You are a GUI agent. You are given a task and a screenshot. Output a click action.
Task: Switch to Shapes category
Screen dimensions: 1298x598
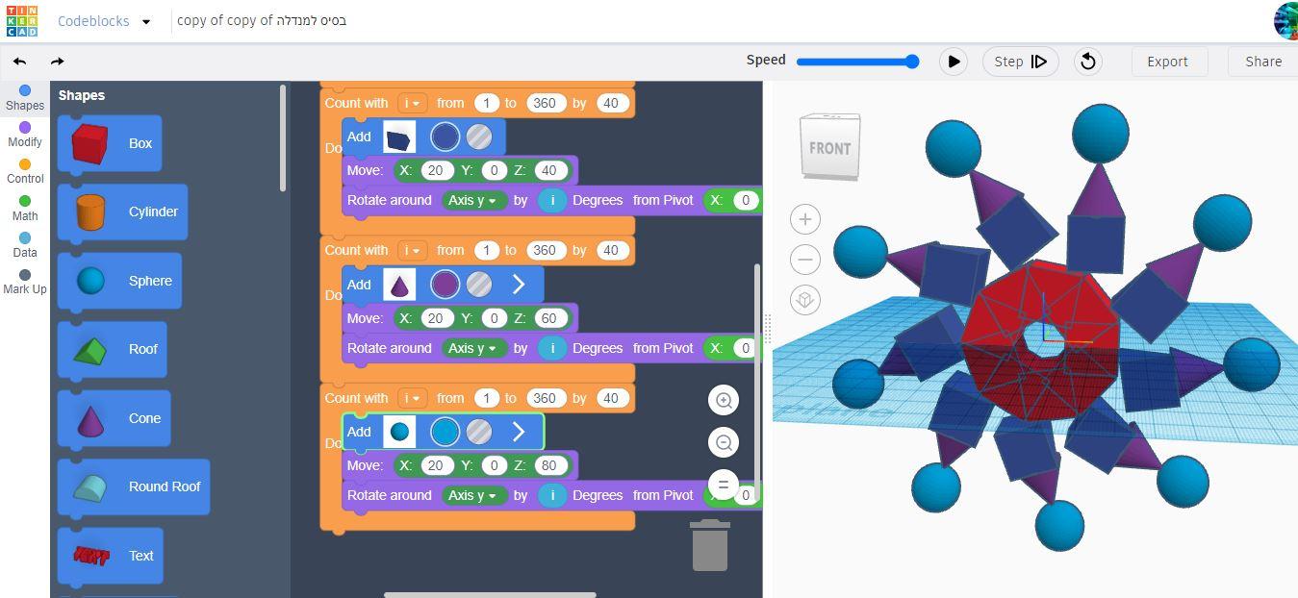25,98
